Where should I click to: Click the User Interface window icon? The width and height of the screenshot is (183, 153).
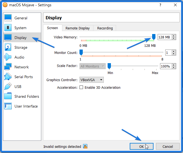coord(8,106)
